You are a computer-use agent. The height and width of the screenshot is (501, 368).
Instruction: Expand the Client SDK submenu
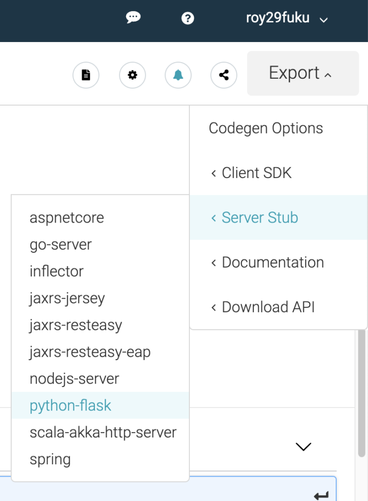[x=278, y=173]
